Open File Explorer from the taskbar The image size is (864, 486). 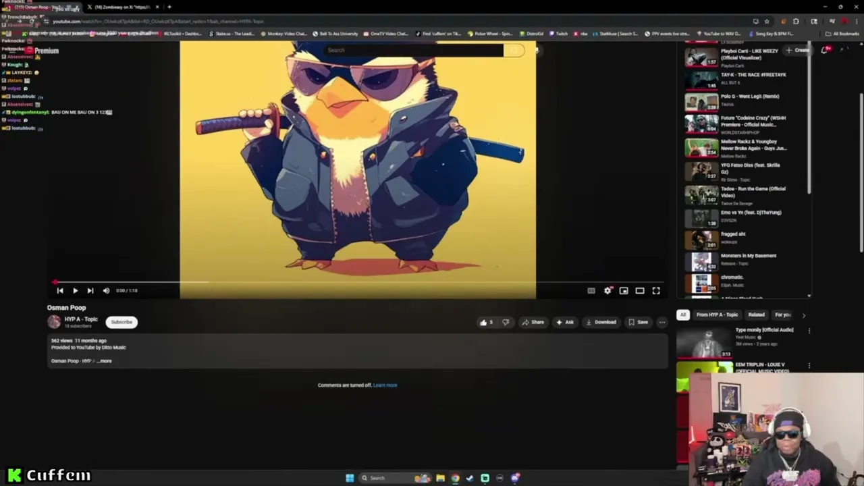click(x=440, y=478)
